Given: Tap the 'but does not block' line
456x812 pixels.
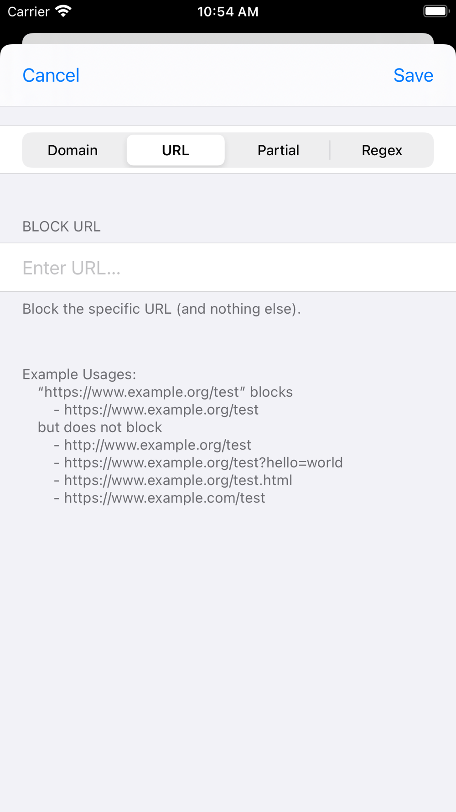Looking at the screenshot, I should tap(100, 427).
